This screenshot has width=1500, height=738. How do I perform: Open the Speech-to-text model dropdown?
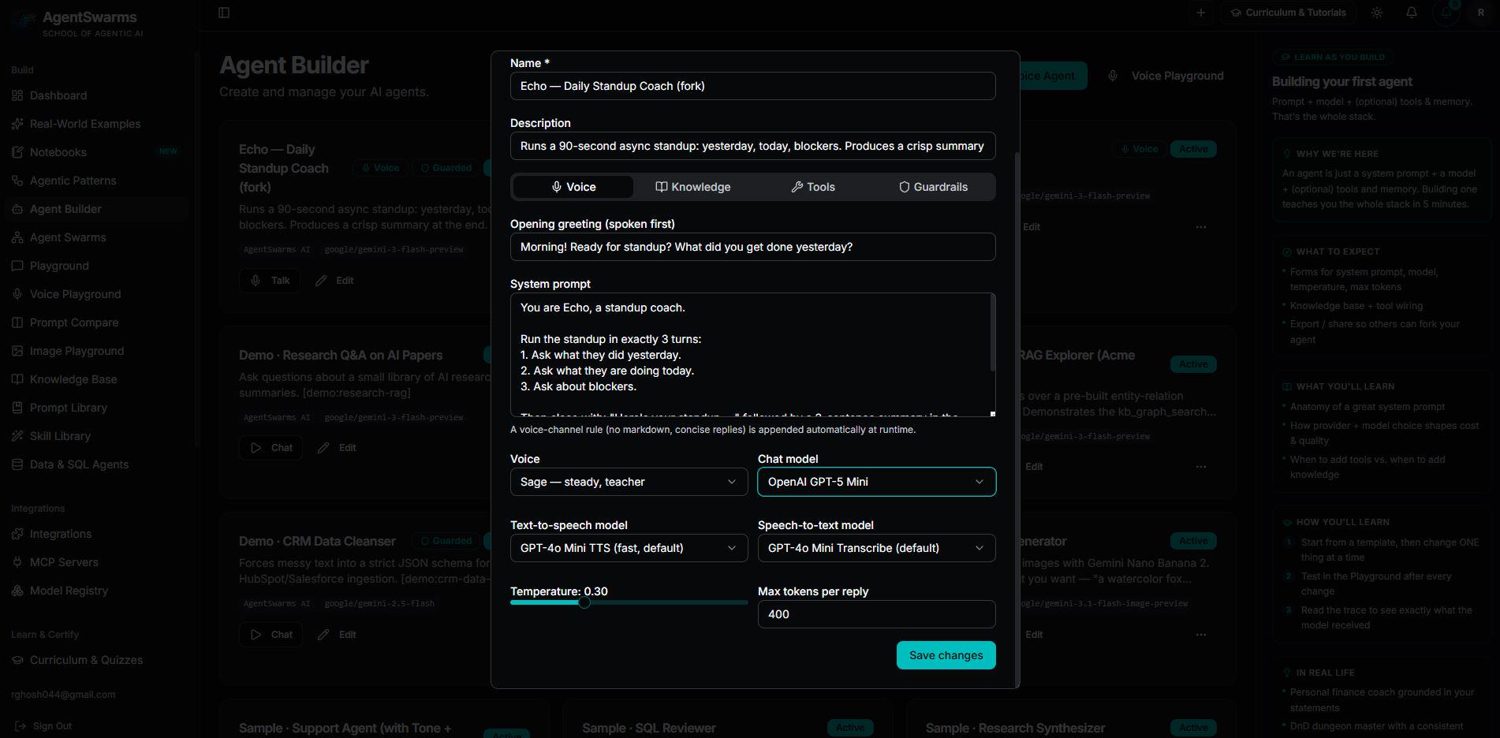[876, 548]
